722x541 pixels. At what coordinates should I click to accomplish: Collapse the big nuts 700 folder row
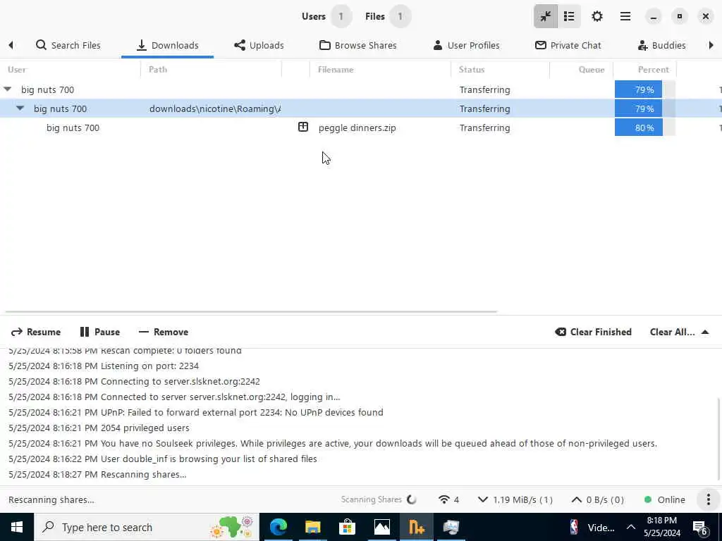pos(20,108)
